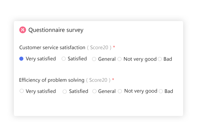Select Bad radio under Efficiency of problem solving
197x137 pixels.
tap(161, 91)
